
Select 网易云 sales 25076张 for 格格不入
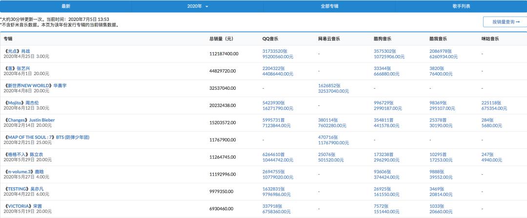[326, 155]
